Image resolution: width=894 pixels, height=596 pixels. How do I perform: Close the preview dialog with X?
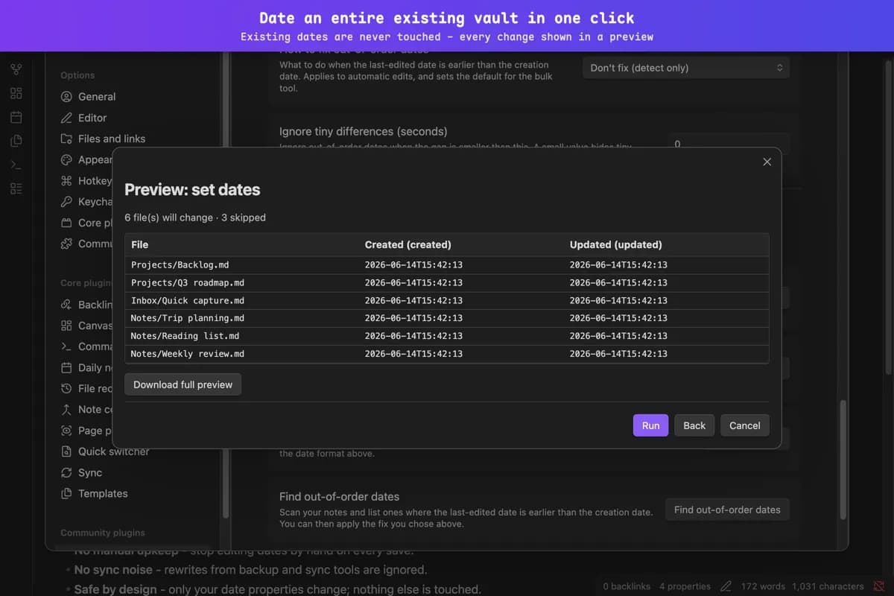(x=767, y=162)
